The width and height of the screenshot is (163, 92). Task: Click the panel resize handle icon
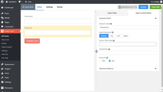(x=97, y=51)
